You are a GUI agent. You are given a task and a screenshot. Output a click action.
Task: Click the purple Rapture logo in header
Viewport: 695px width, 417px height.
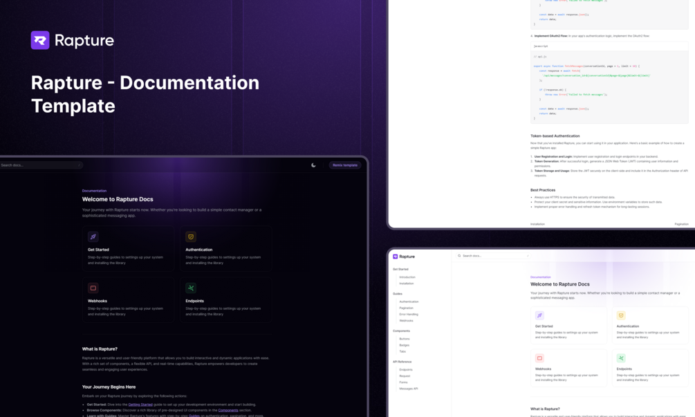40,40
